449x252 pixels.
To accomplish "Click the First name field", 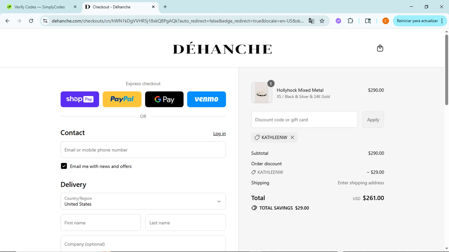I will coord(101,223).
